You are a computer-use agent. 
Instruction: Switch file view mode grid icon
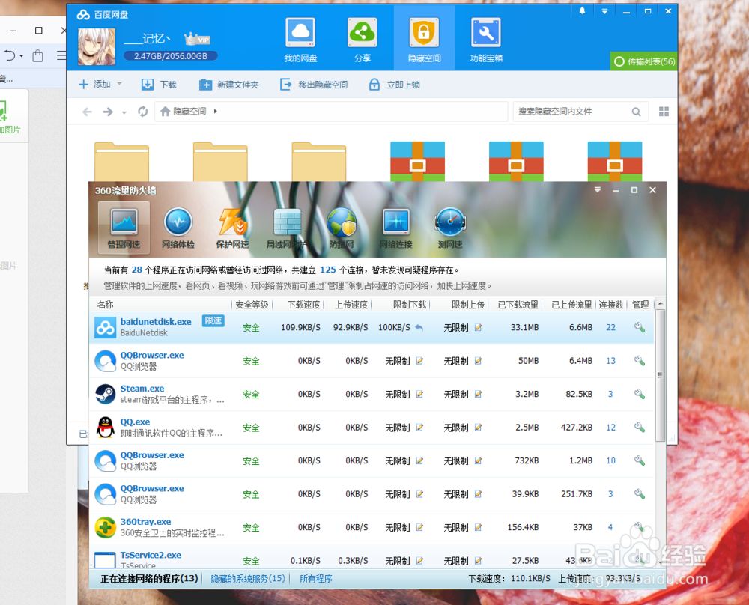pyautogui.click(x=664, y=112)
